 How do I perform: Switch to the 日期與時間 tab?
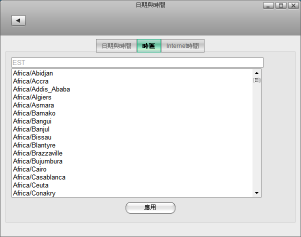tap(116, 46)
